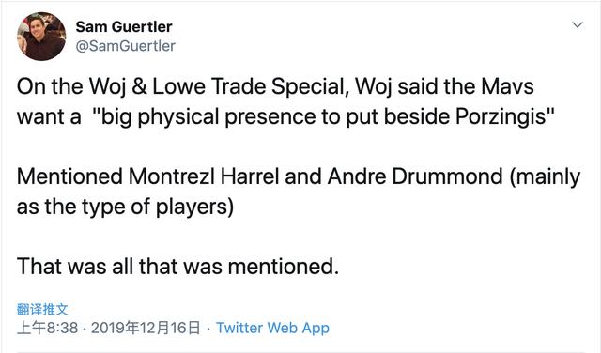Click the text '(mainly' at the line end
601x353 pixels.
click(x=545, y=176)
